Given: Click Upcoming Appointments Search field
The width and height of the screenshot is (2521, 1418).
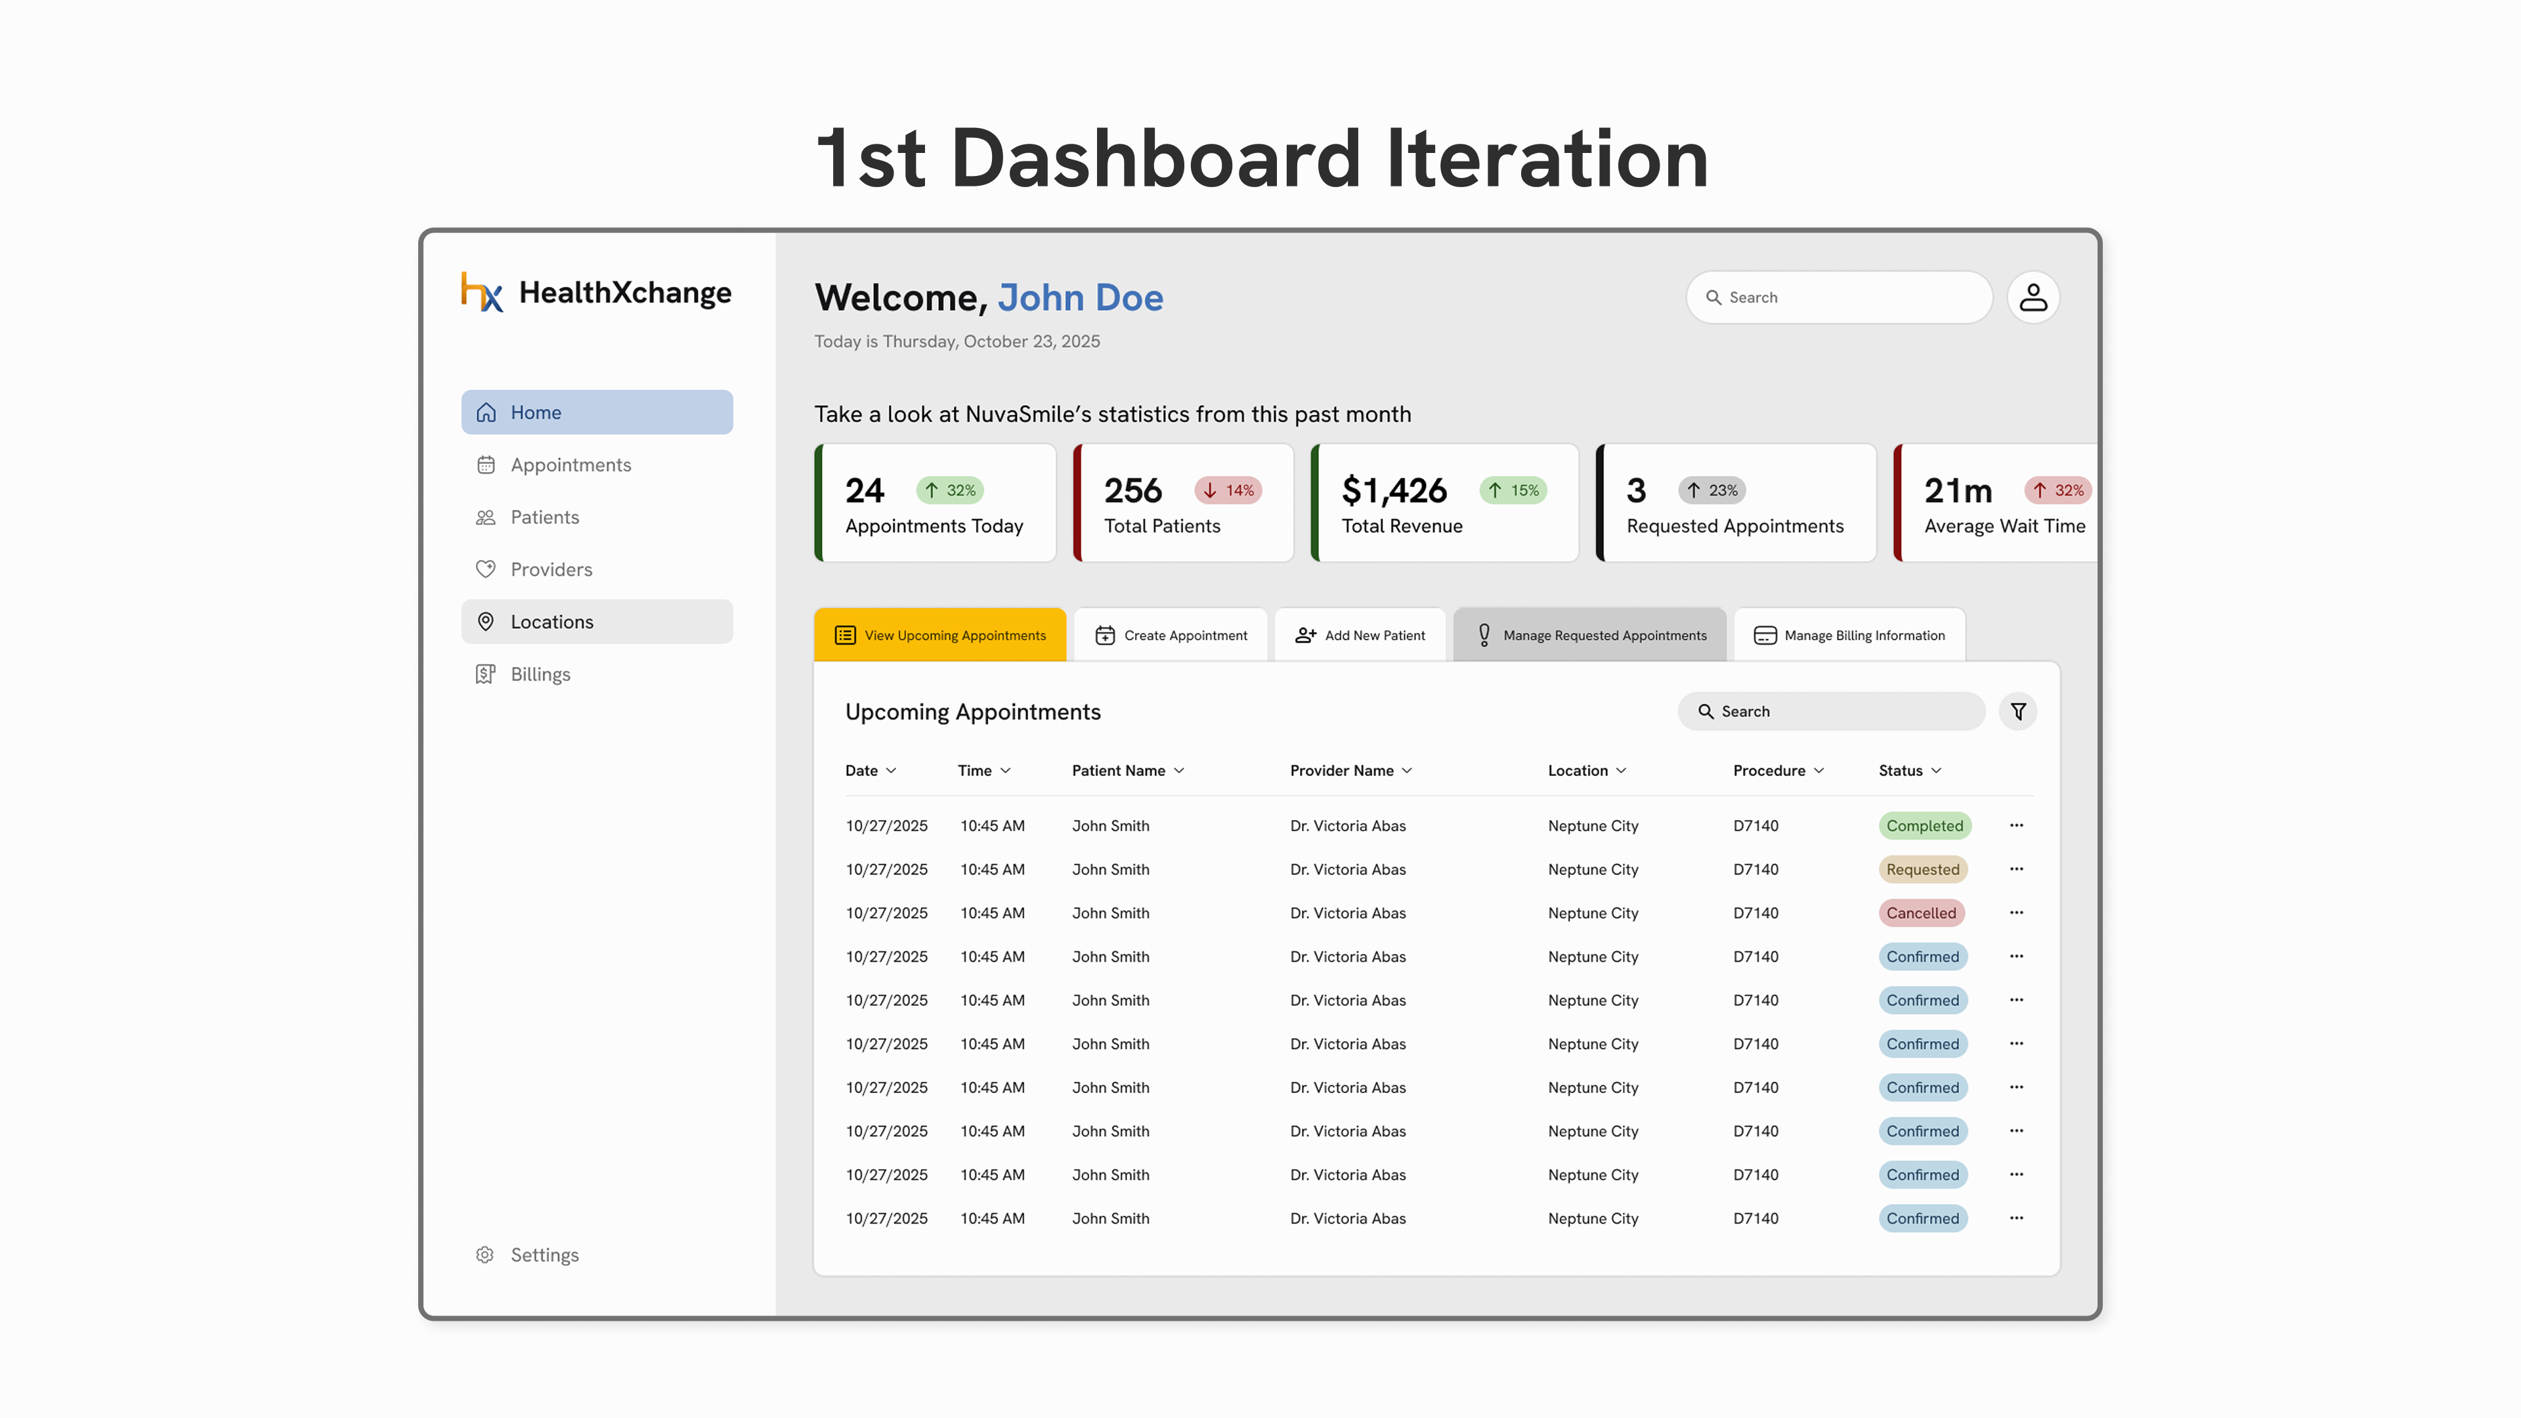Looking at the screenshot, I should (x=1831, y=712).
